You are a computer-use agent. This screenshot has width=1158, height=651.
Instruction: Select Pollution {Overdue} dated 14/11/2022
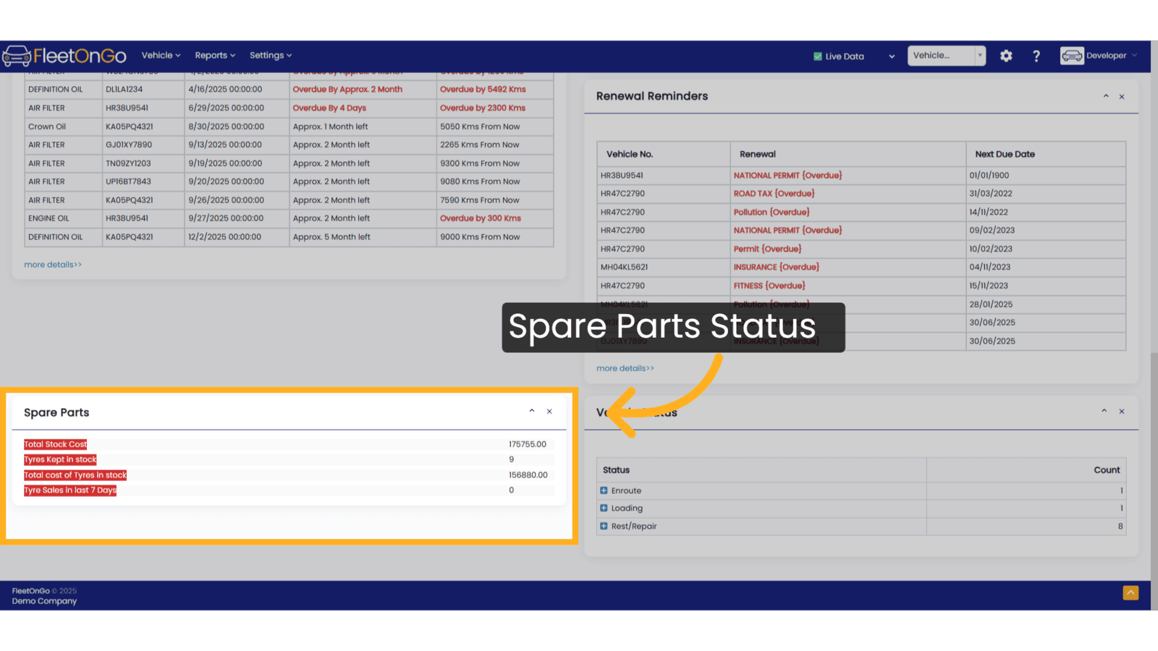[x=772, y=213]
